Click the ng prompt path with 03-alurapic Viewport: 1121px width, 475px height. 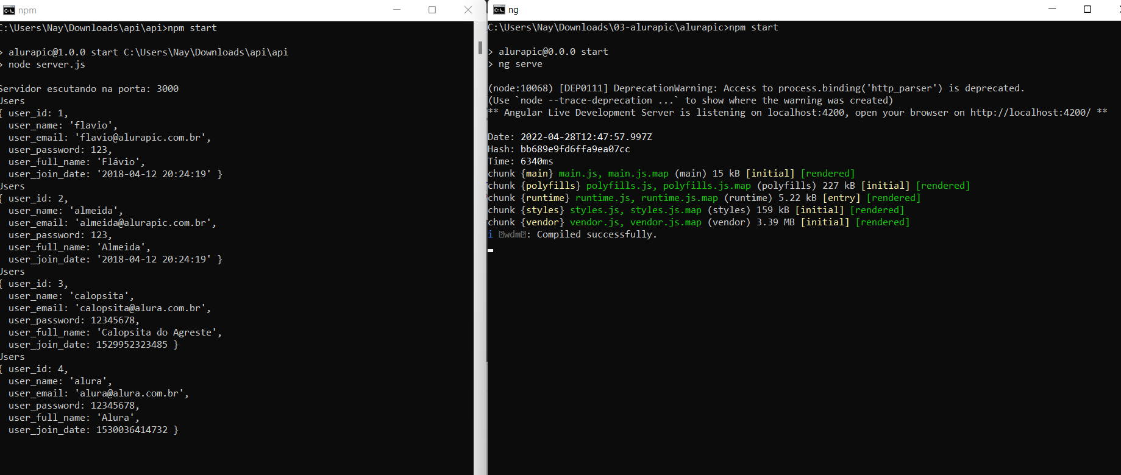[x=608, y=27]
